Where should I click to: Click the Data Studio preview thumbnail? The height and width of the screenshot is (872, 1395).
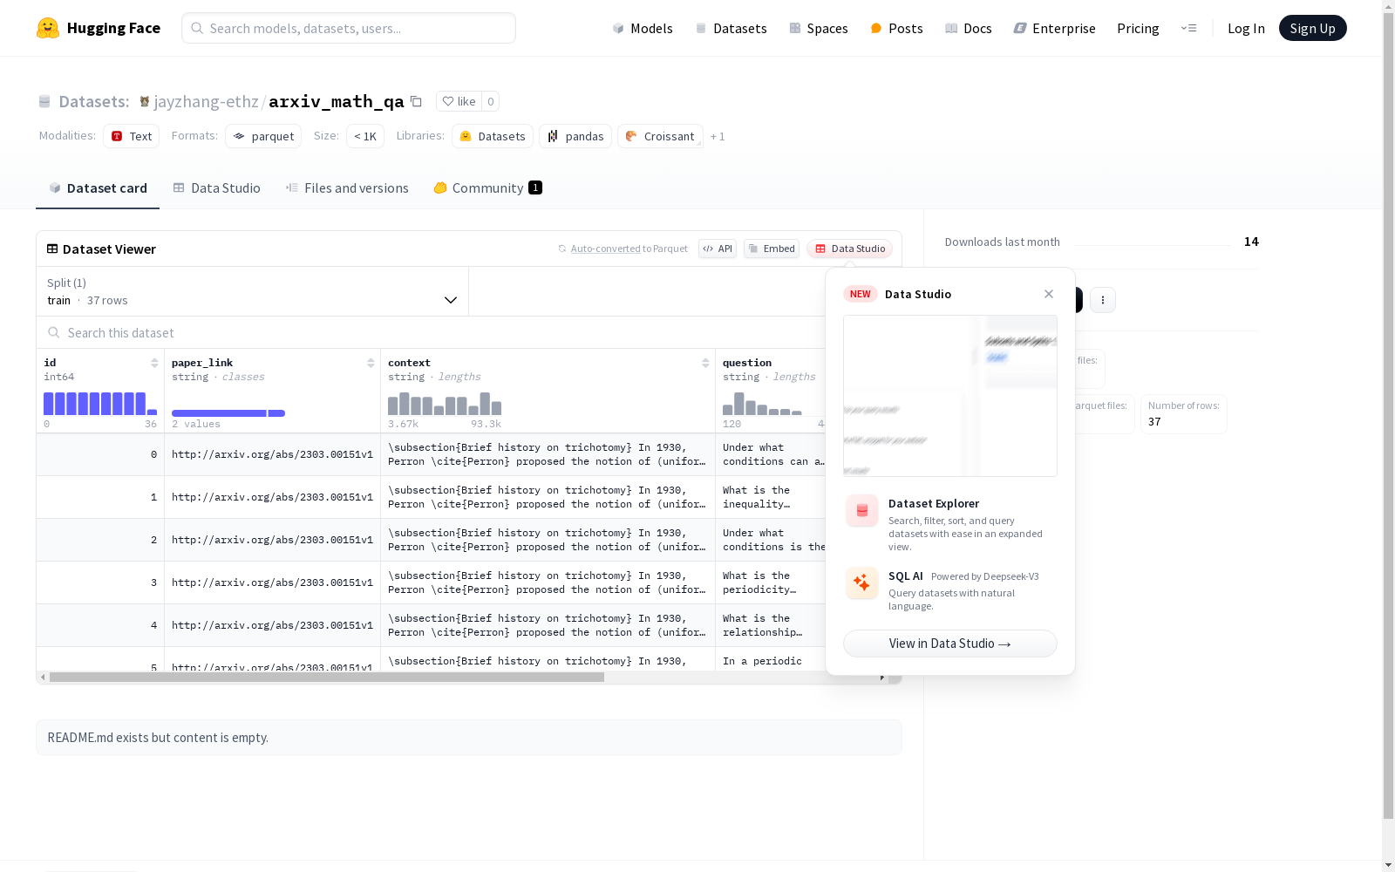[950, 396]
